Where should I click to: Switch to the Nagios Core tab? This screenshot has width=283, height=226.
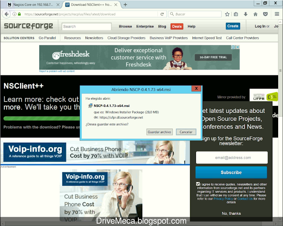coord(33,5)
